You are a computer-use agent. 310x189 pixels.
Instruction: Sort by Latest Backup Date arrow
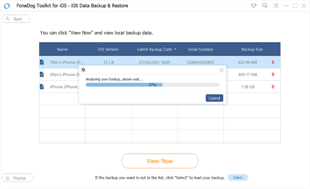point(175,49)
